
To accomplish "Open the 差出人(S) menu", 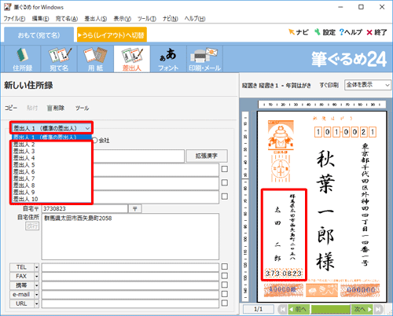I will [x=96, y=19].
